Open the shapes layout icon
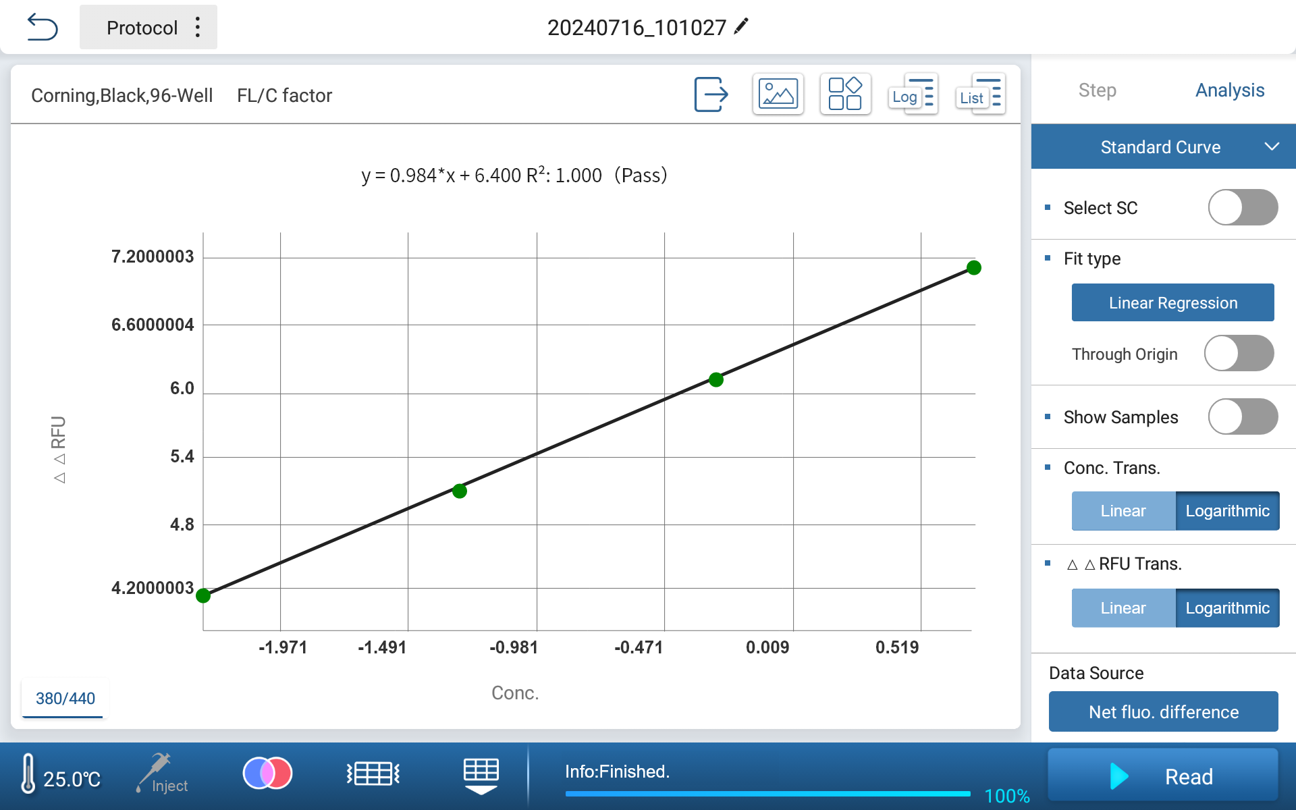Image resolution: width=1296 pixels, height=810 pixels. click(845, 94)
